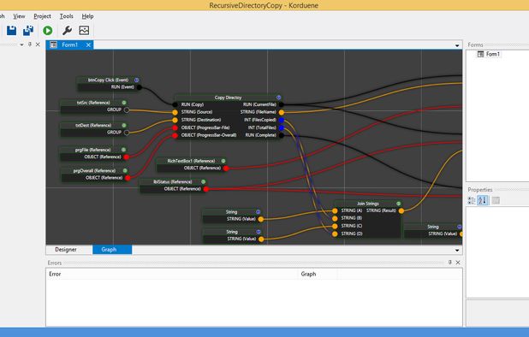Pin the left docked panel
Viewport: 529px width, 337px height.
coord(30,44)
